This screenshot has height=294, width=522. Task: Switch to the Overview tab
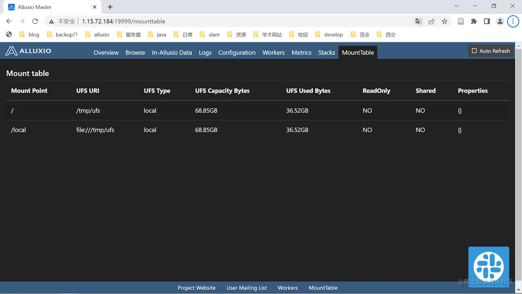[x=106, y=53]
